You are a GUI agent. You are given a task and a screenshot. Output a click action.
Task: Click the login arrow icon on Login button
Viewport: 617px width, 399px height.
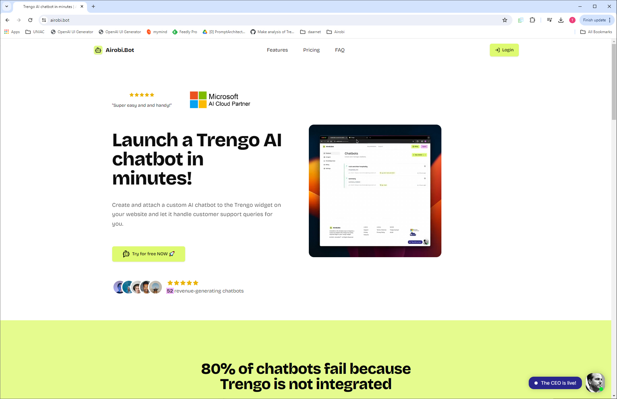click(497, 49)
